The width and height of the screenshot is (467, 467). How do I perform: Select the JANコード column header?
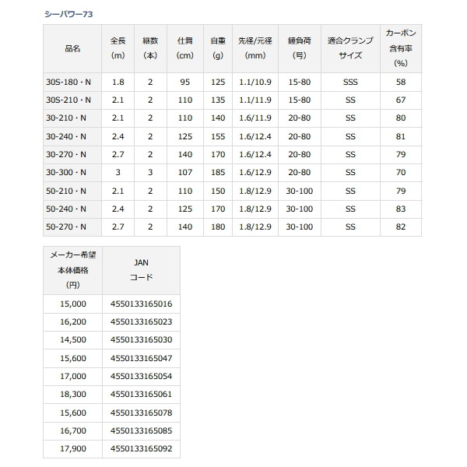click(141, 270)
